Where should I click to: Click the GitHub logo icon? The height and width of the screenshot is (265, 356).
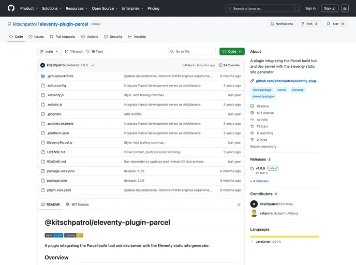[x=11, y=8]
